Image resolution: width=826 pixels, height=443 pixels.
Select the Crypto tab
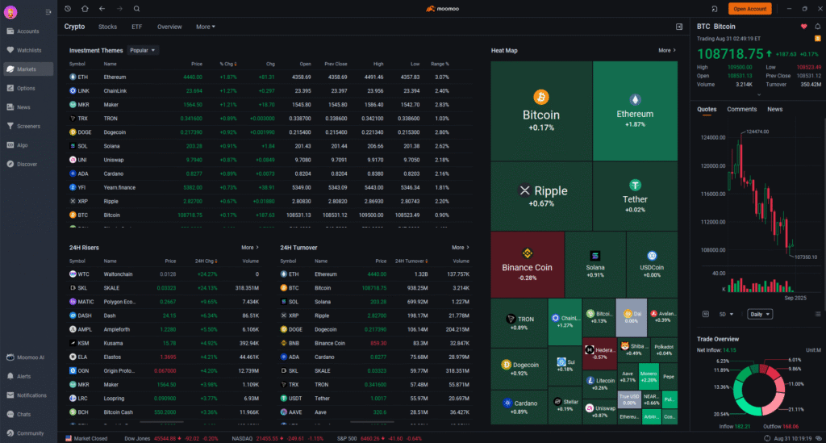point(74,27)
